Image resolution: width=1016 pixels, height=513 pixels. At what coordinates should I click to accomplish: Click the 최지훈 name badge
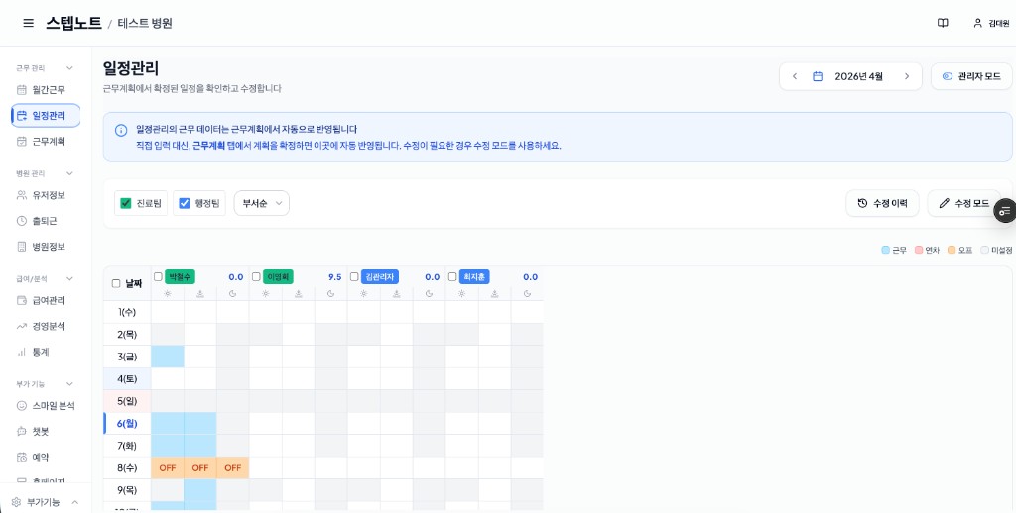(x=474, y=277)
